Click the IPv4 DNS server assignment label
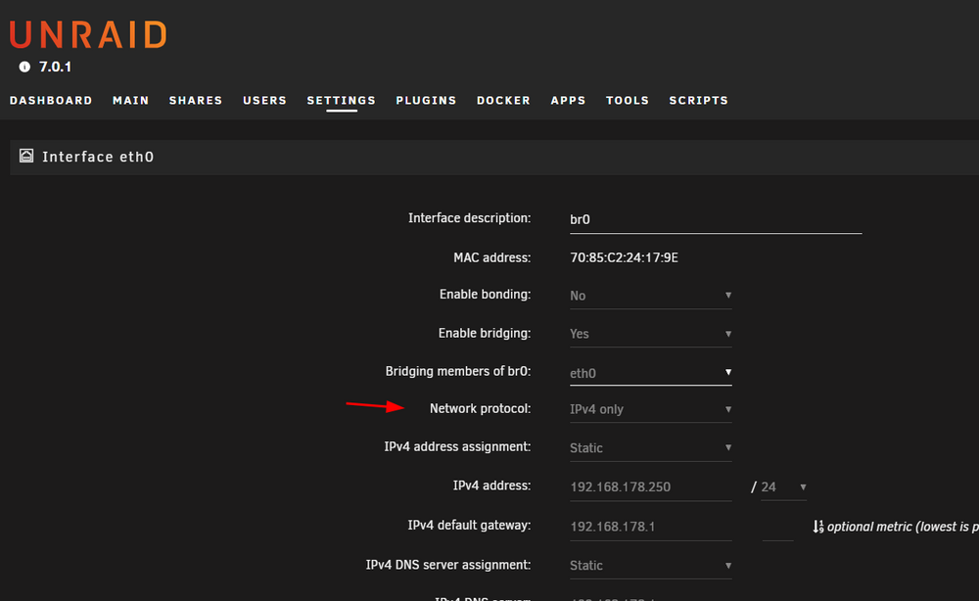The image size is (979, 601). 448,565
